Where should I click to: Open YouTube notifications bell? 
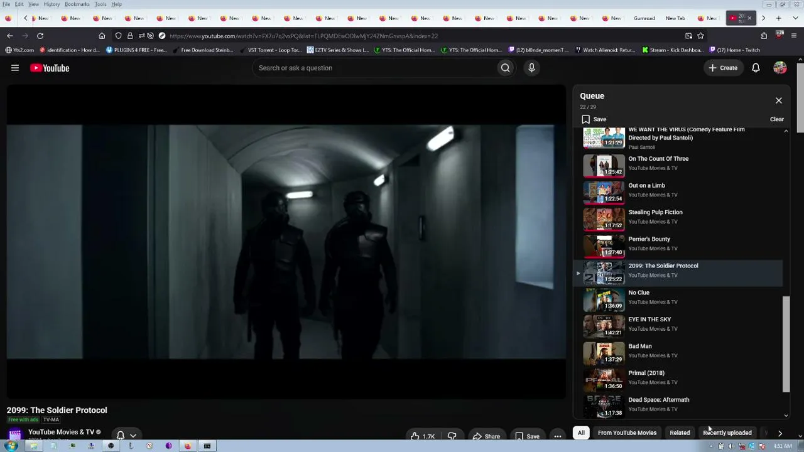click(x=756, y=68)
